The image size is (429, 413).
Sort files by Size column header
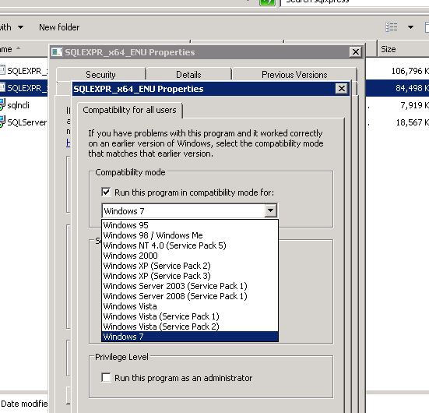tap(403, 49)
